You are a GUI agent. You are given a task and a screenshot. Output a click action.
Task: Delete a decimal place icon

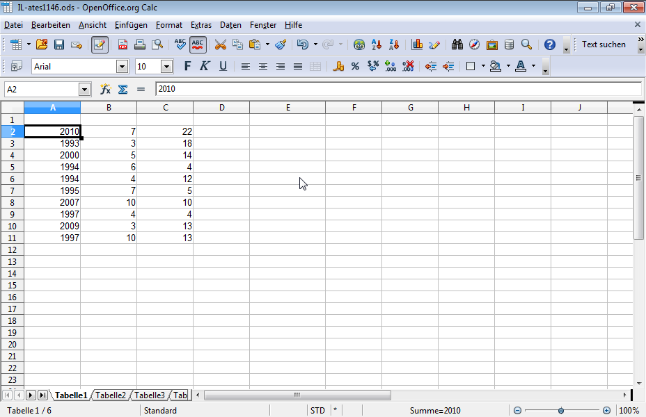[x=408, y=66]
